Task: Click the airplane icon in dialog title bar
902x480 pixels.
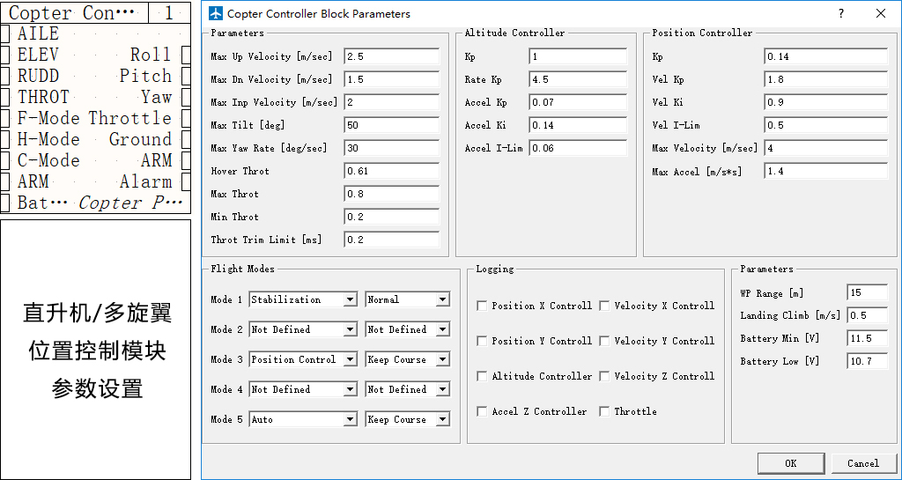Action: [216, 14]
